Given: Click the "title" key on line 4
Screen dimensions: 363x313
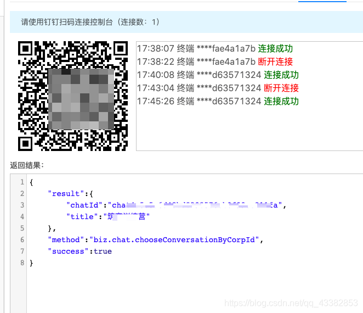Looking at the screenshot, I should tap(82, 216).
